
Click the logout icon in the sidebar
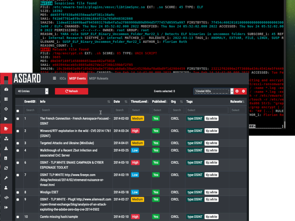pyautogui.click(x=6, y=207)
